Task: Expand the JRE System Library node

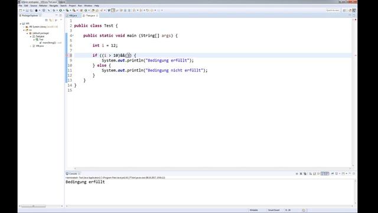Action: click(24, 27)
